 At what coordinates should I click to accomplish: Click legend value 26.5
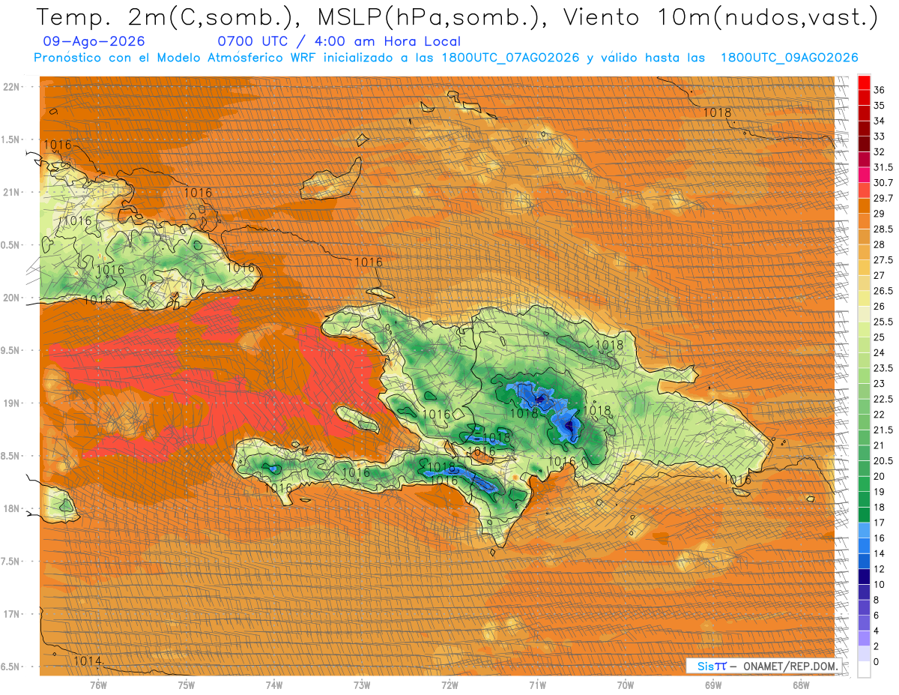pyautogui.click(x=883, y=291)
